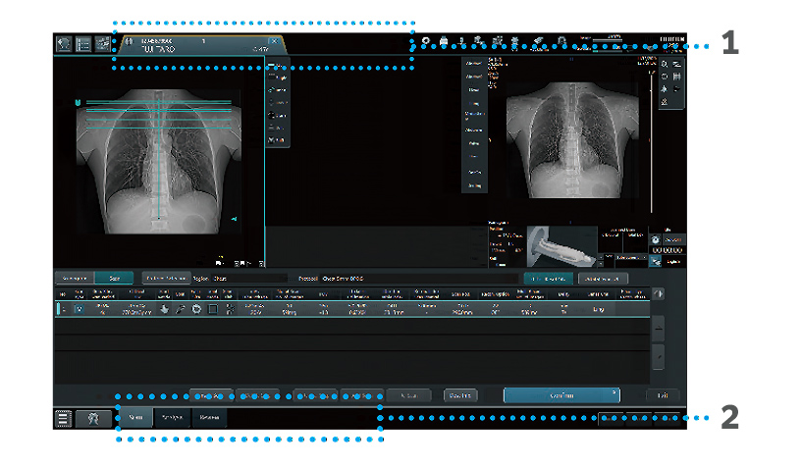Screen dimensions: 801x467
Task: Toggle the square box icon in the scan row
Action: click(213, 309)
